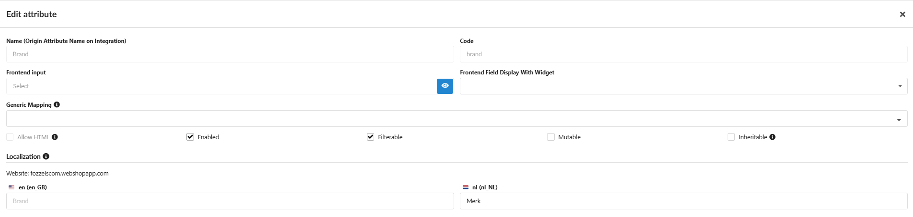This screenshot has width=913, height=217.
Task: Tick the Inheritable checkbox
Action: [731, 137]
